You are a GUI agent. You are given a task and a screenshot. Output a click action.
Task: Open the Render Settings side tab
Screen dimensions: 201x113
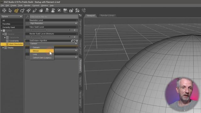click(80, 99)
